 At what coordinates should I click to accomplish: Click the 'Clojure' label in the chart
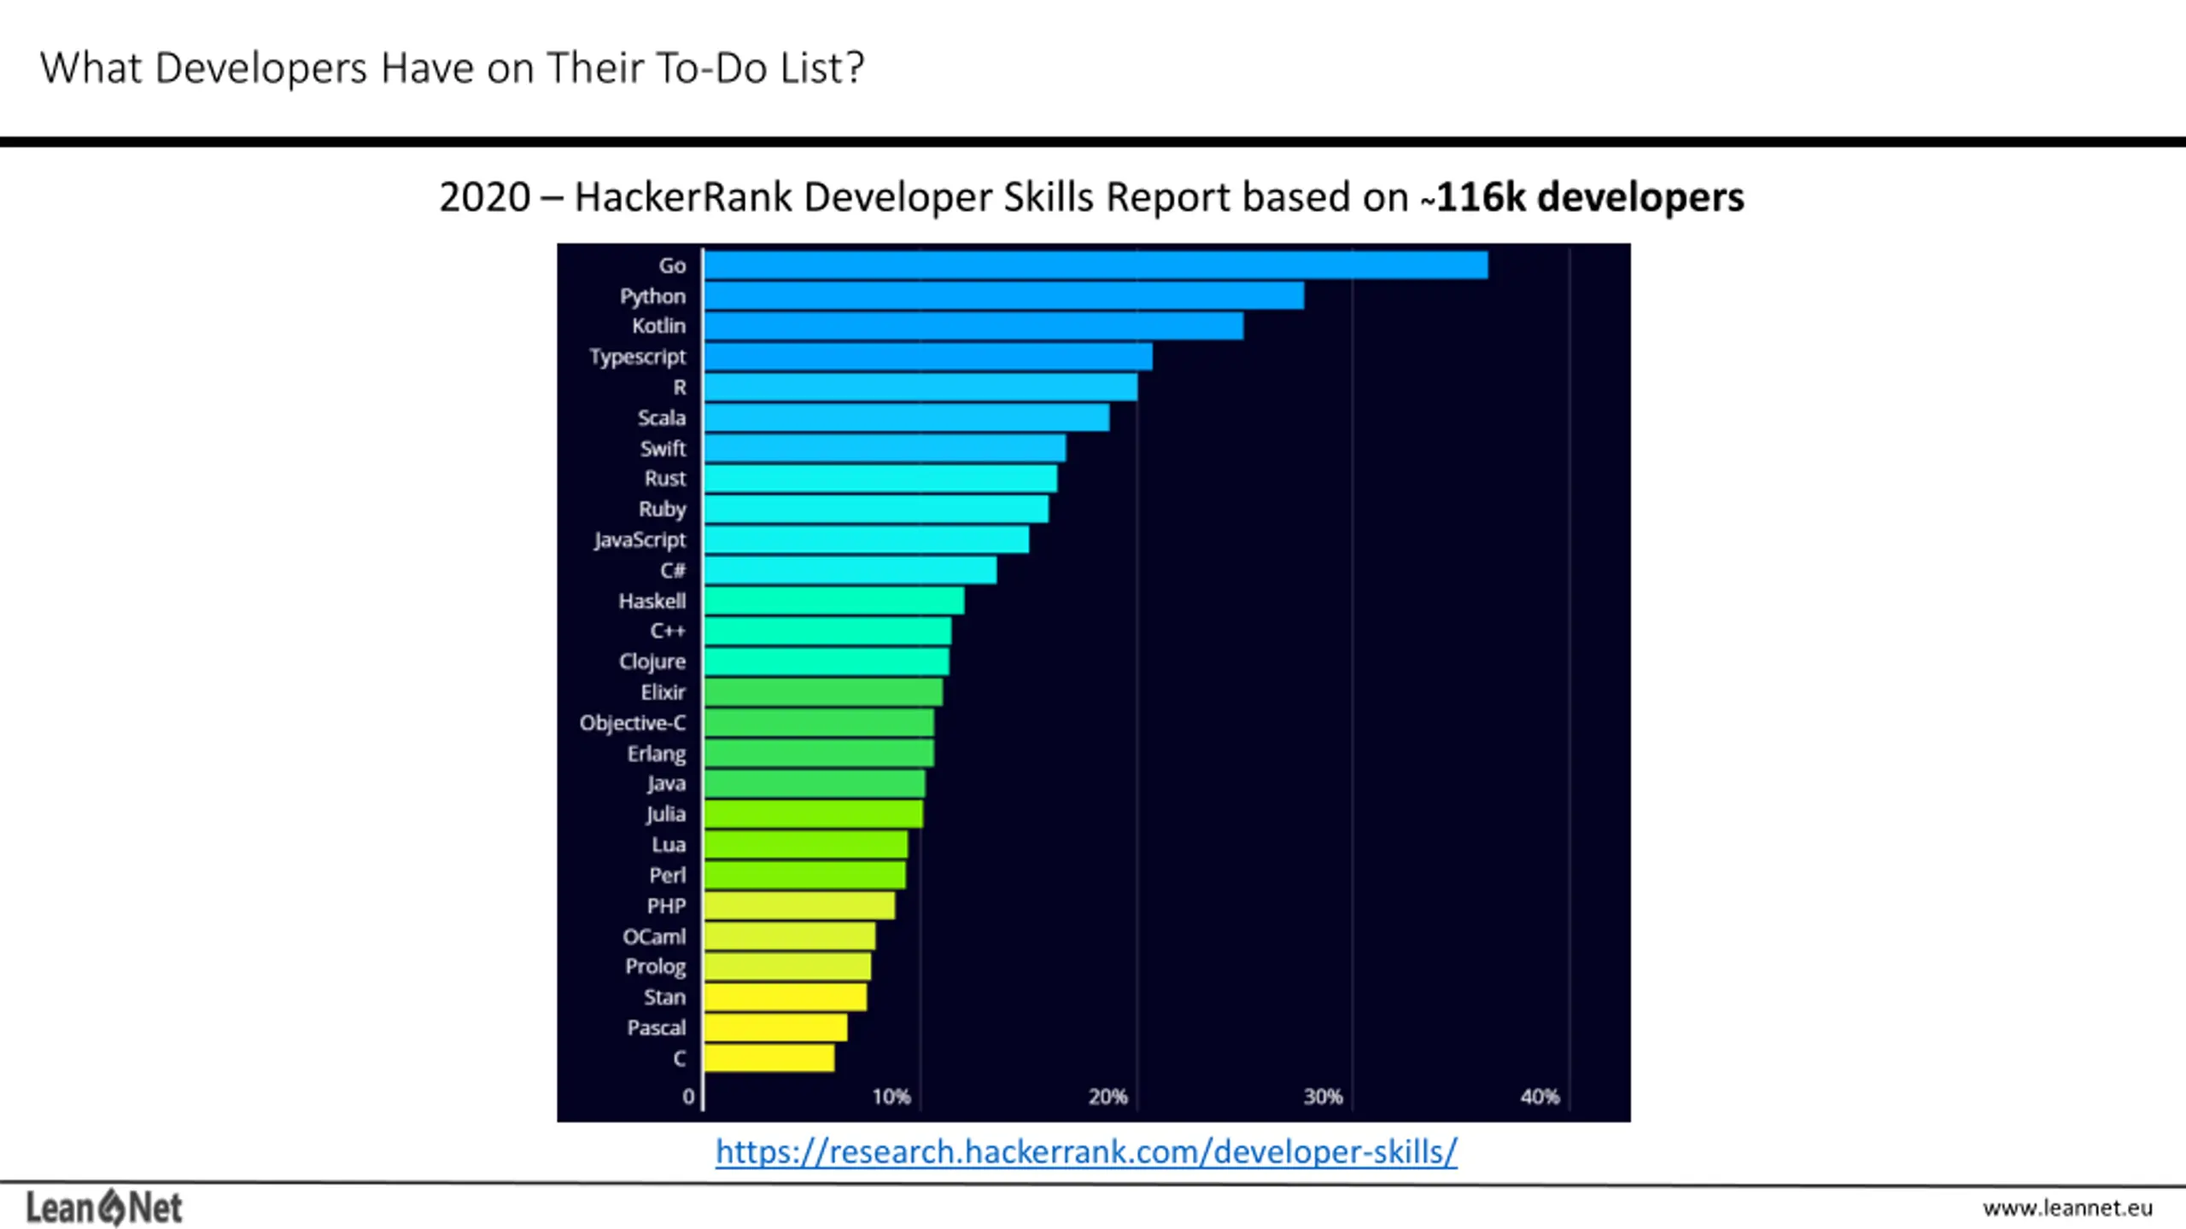click(x=652, y=662)
